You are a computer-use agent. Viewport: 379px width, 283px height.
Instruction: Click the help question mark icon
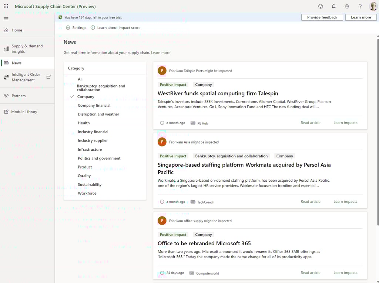360,6
